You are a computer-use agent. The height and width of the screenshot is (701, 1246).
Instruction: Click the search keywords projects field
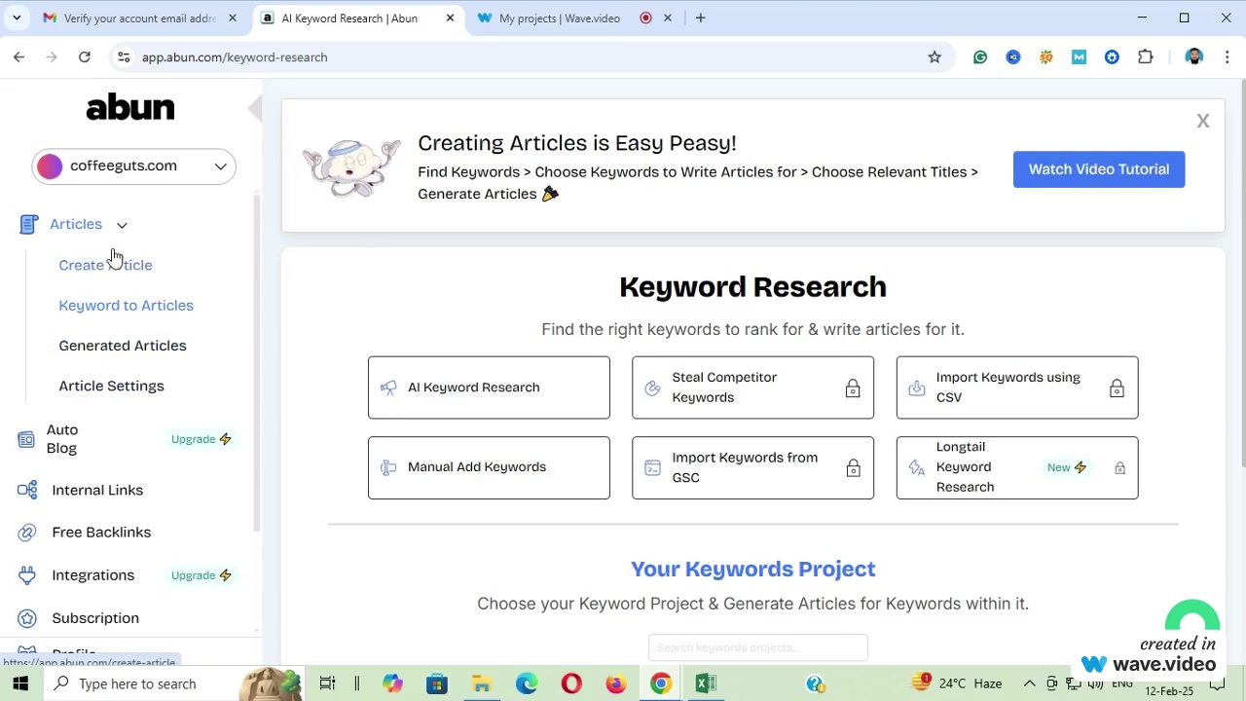[x=757, y=647]
